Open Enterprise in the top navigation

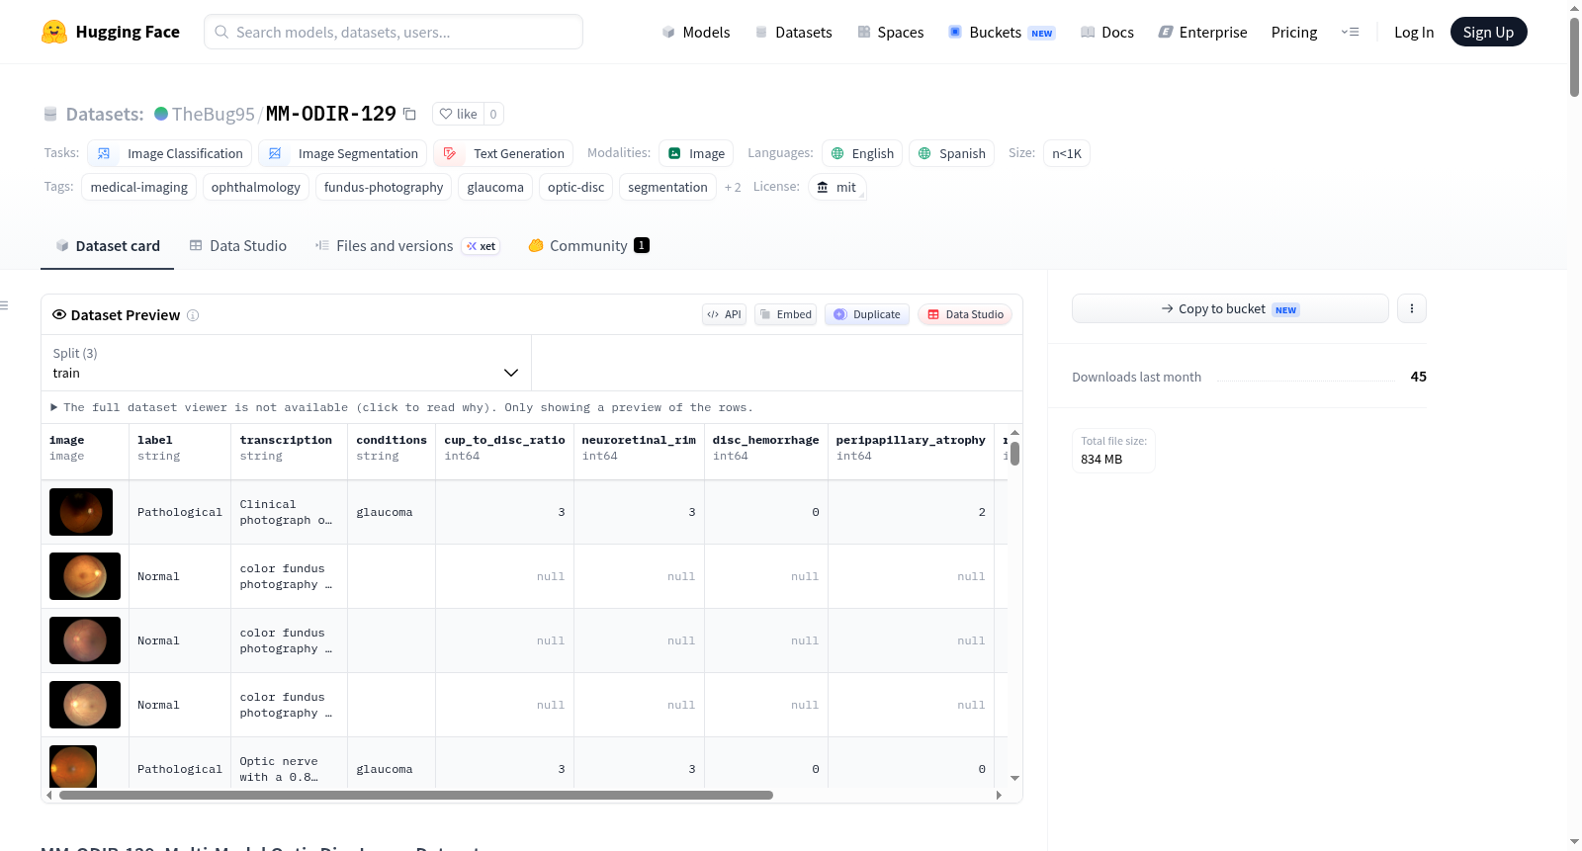[x=1202, y=32]
